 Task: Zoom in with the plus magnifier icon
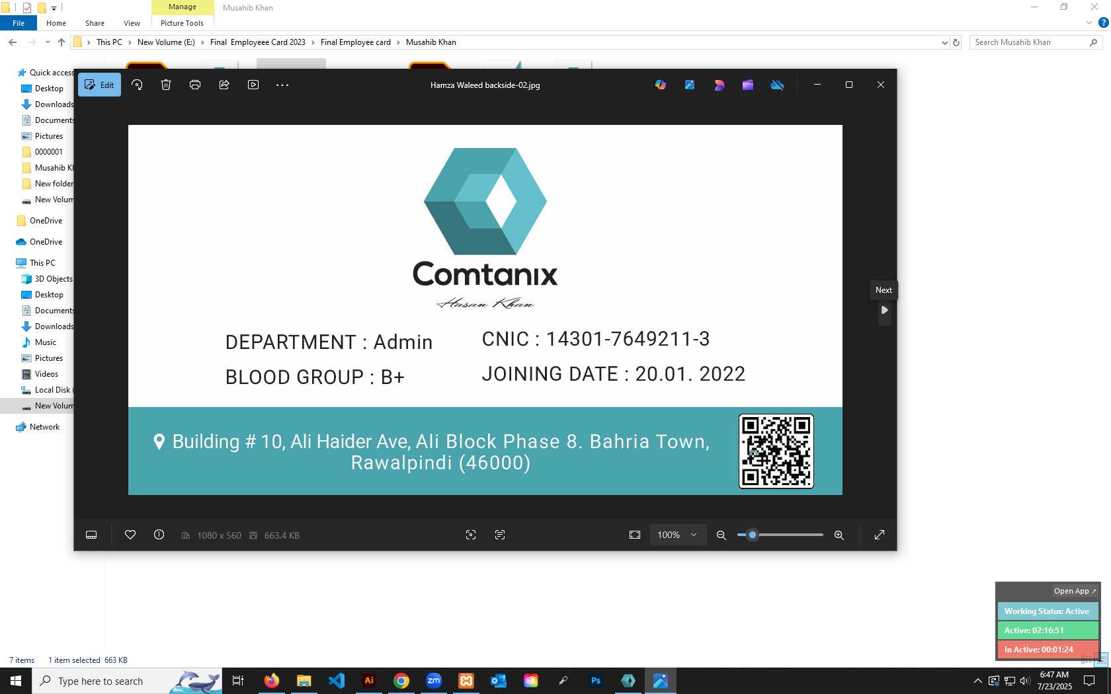click(839, 535)
